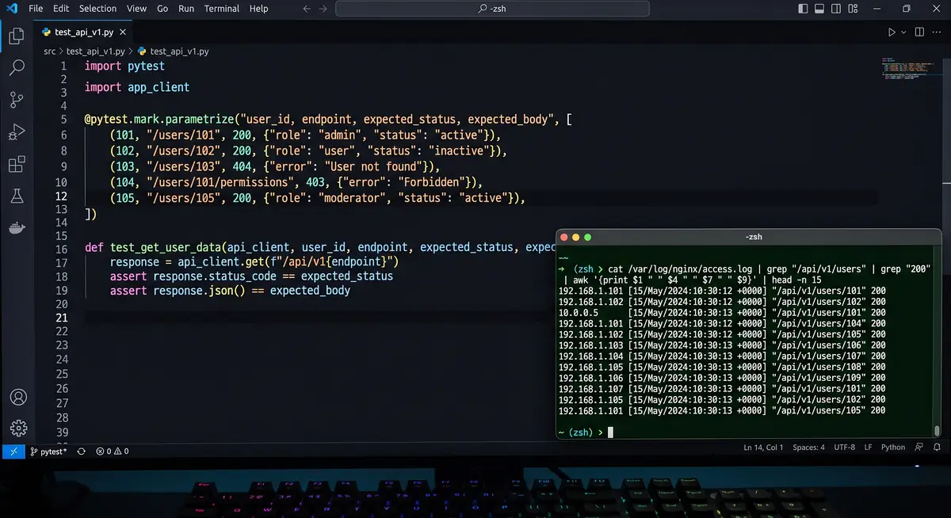
Task: Open the Run menu
Action: coord(186,9)
